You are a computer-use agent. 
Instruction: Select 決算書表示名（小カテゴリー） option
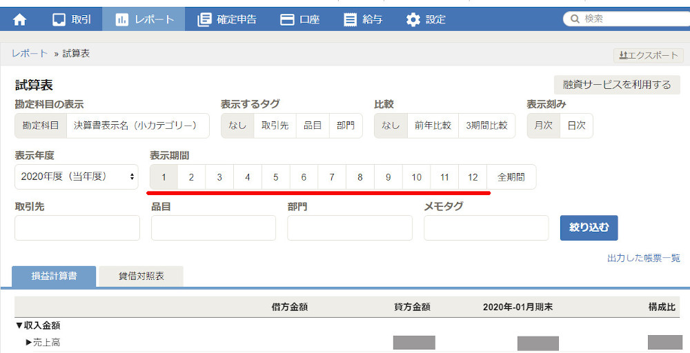coord(138,125)
